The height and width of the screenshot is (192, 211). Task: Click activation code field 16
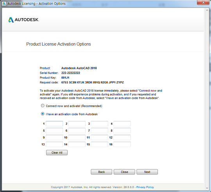[122, 144]
